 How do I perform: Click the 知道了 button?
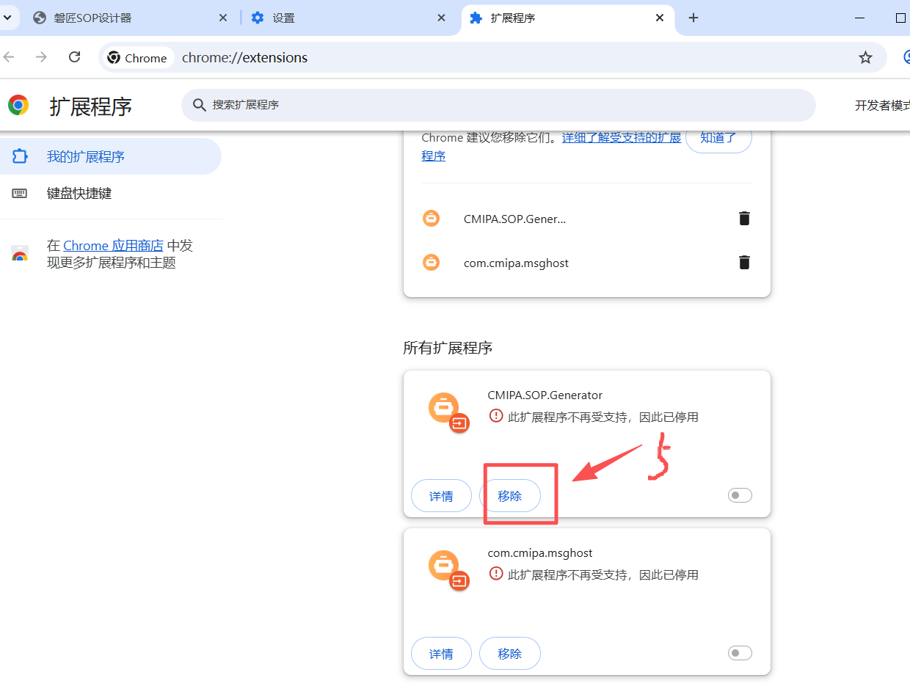(718, 137)
